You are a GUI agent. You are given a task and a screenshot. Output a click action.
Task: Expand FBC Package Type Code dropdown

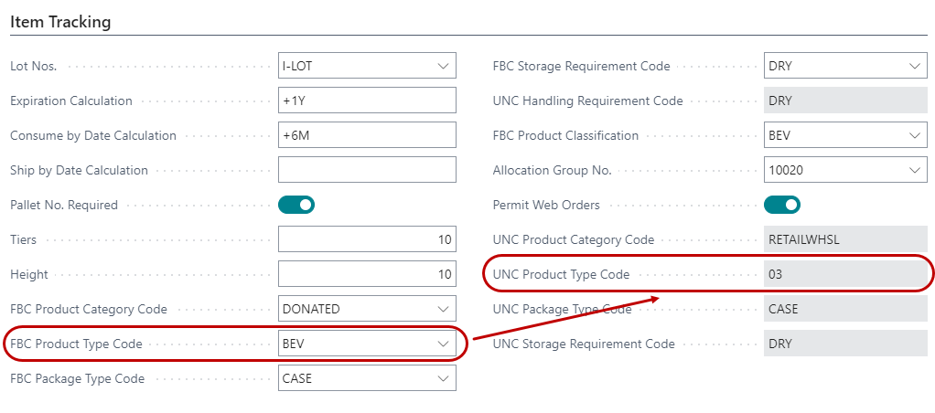(x=443, y=378)
